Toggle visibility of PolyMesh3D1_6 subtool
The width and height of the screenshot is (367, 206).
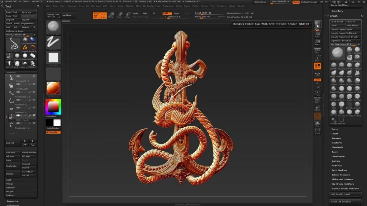pos(34,123)
